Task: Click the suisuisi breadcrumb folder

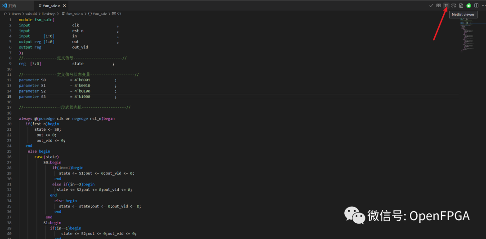Action: coord(31,14)
